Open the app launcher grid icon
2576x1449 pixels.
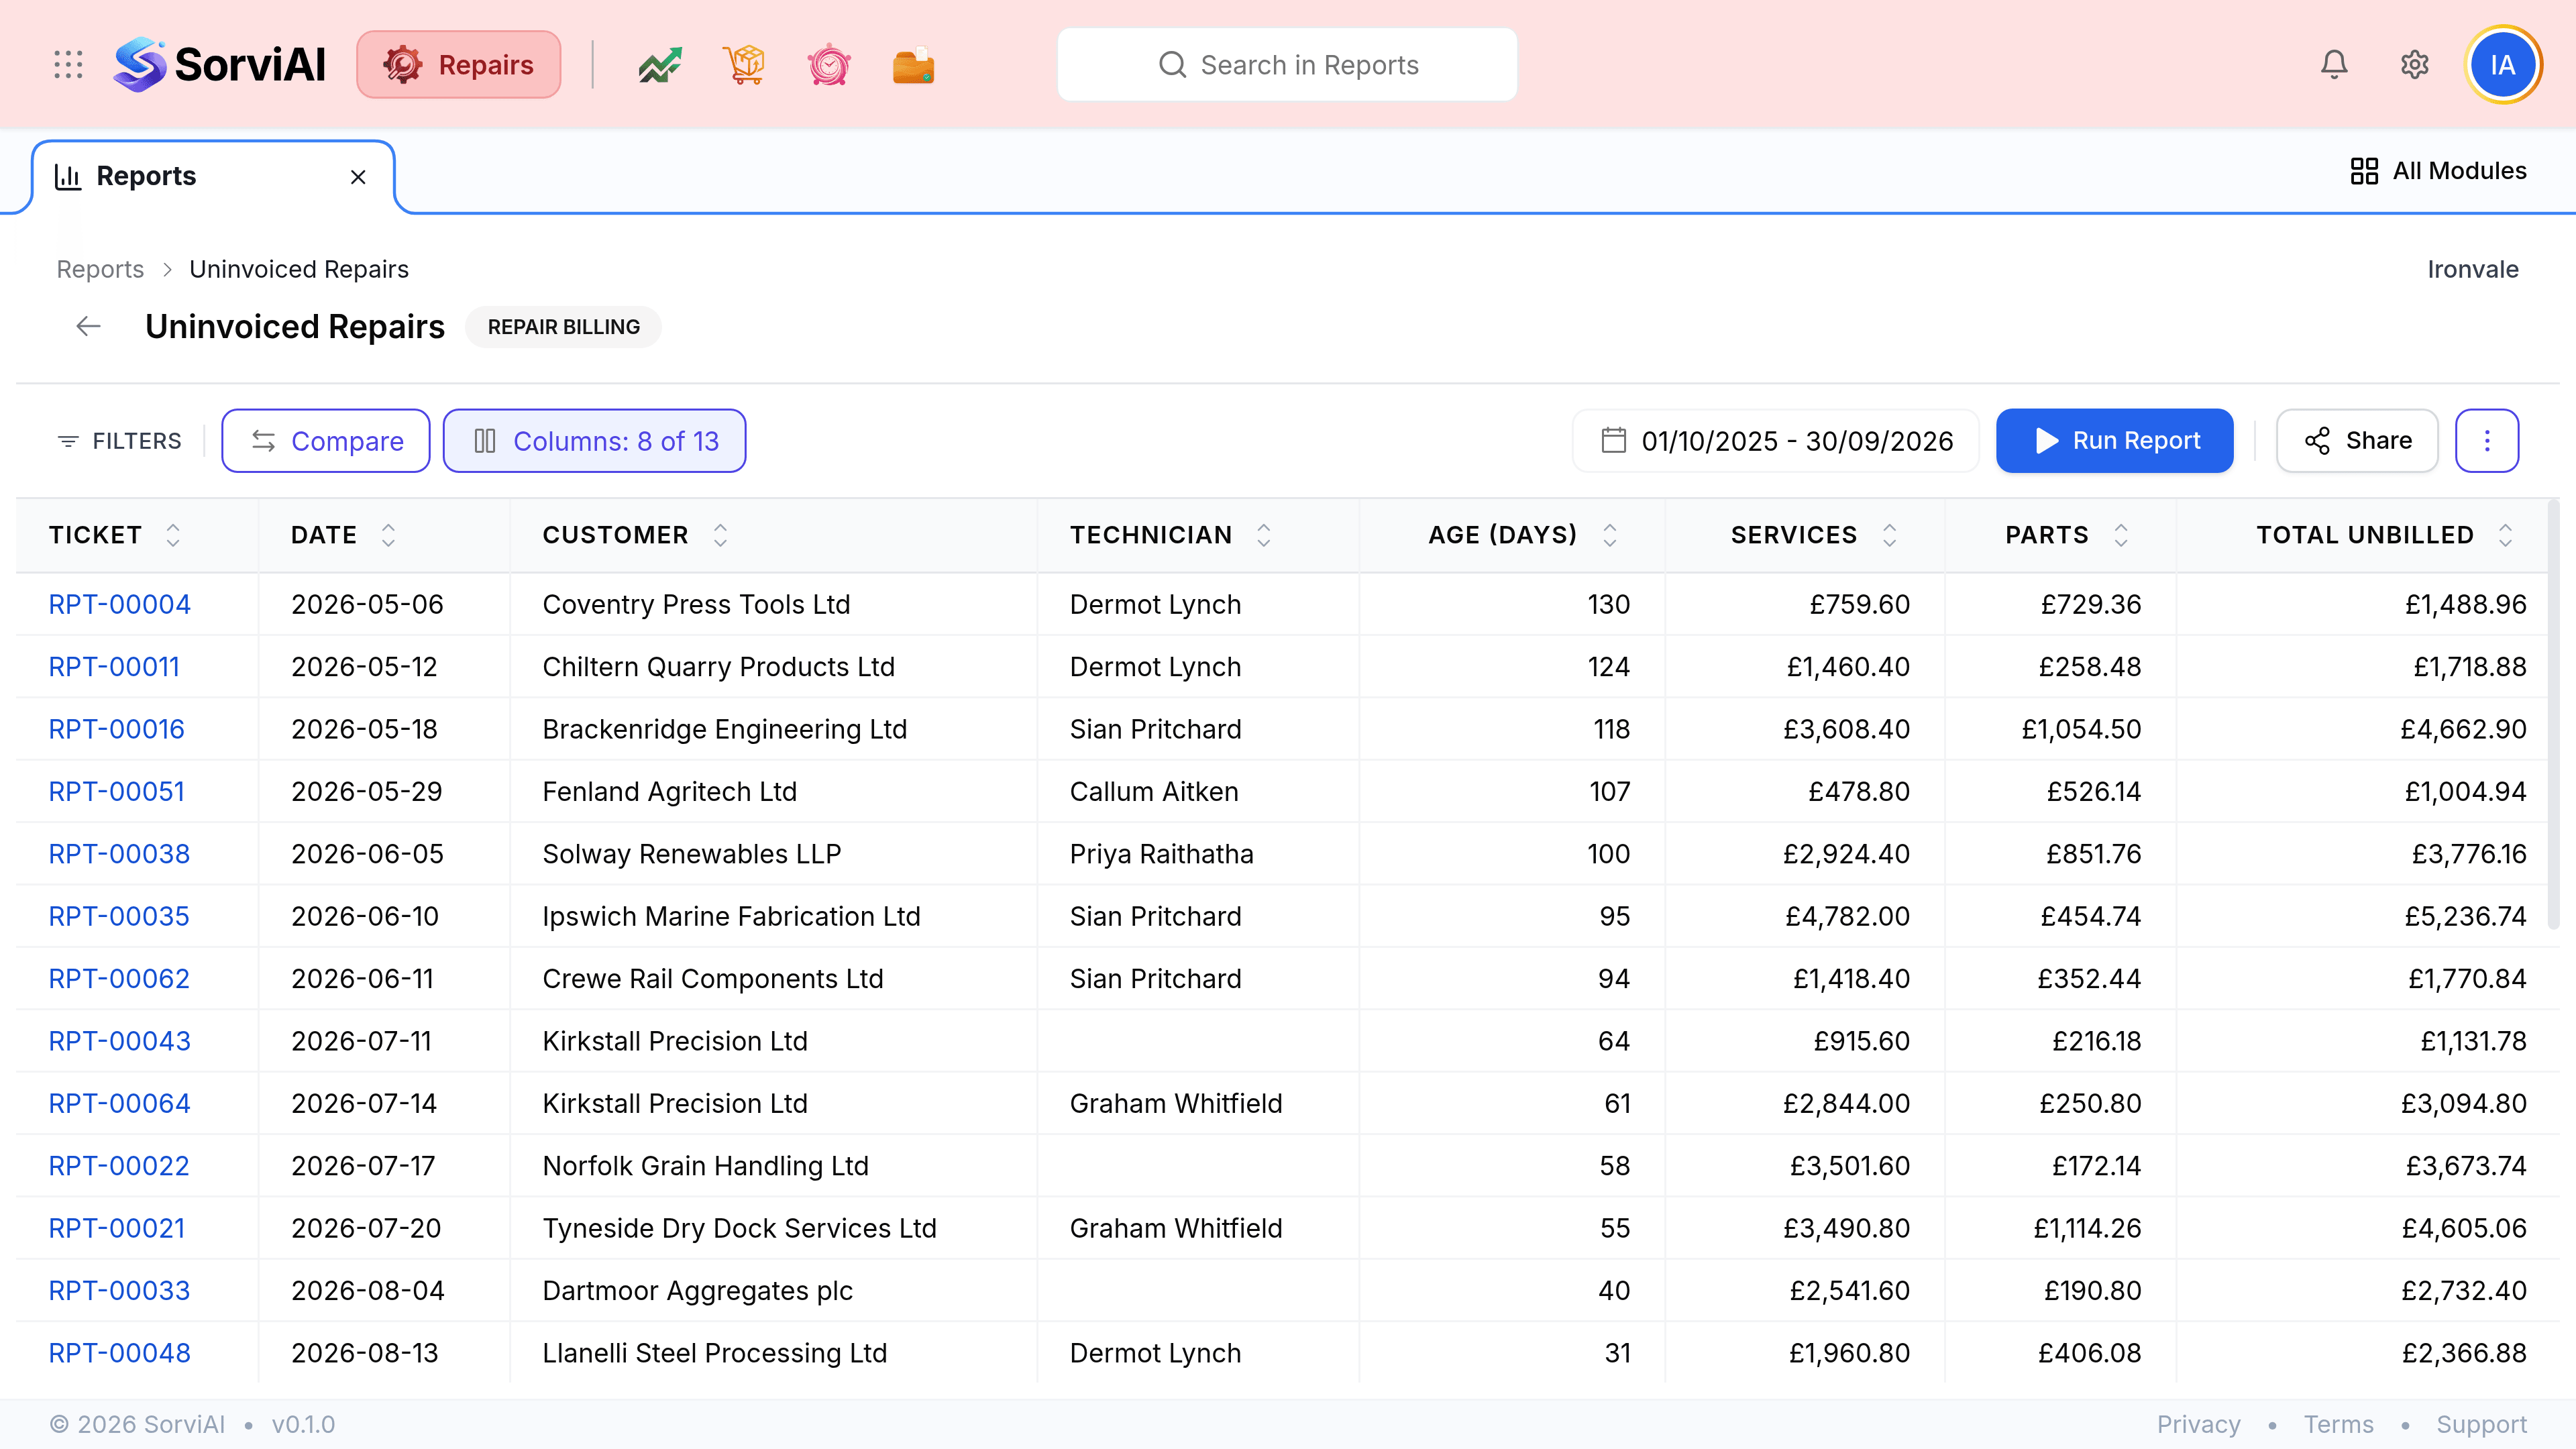[x=68, y=65]
